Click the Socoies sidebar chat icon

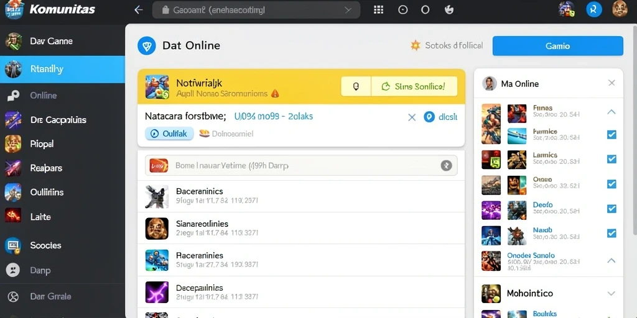point(12,246)
